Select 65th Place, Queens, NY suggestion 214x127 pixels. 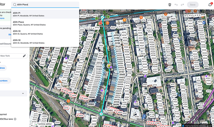click(x=45, y=23)
